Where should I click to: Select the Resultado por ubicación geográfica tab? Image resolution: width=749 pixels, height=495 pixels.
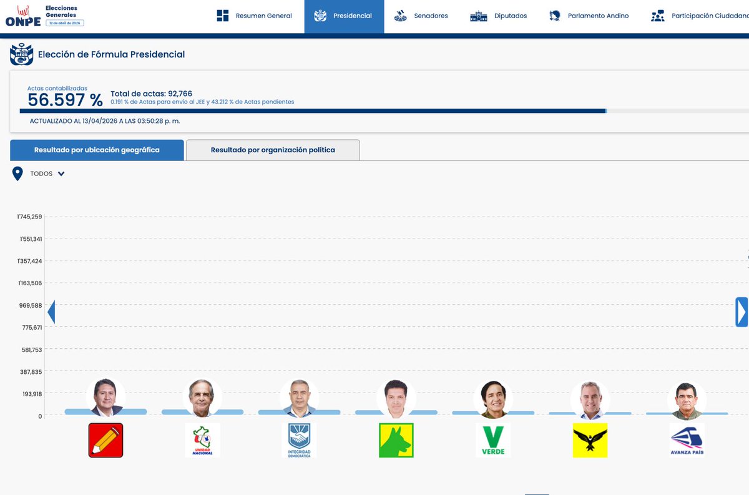[x=96, y=150]
